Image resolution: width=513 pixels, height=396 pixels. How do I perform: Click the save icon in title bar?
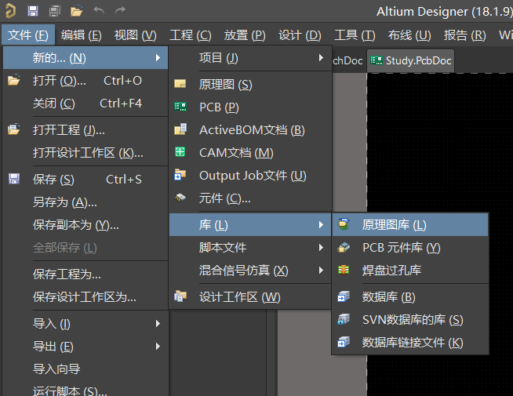click(33, 11)
